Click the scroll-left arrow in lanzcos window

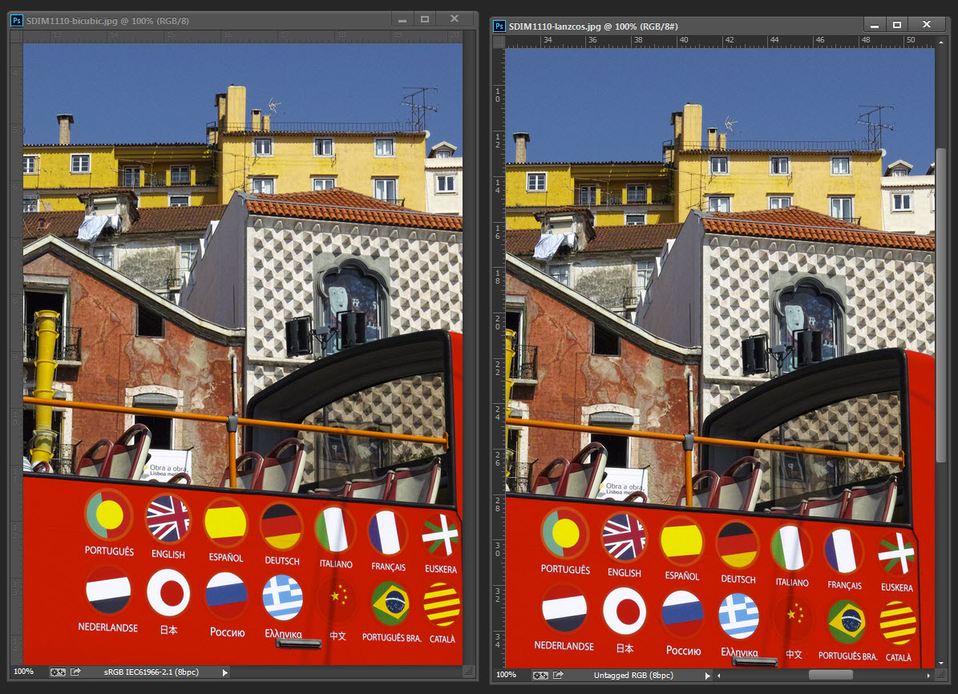(721, 676)
